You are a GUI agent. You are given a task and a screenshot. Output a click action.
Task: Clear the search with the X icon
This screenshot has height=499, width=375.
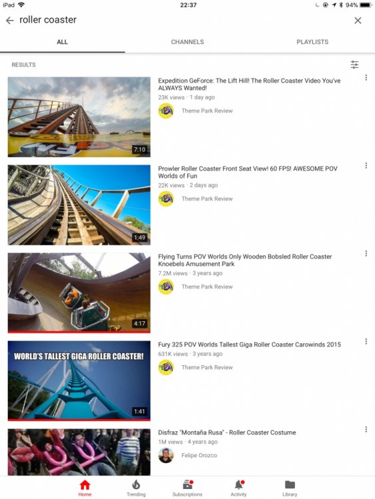click(358, 21)
